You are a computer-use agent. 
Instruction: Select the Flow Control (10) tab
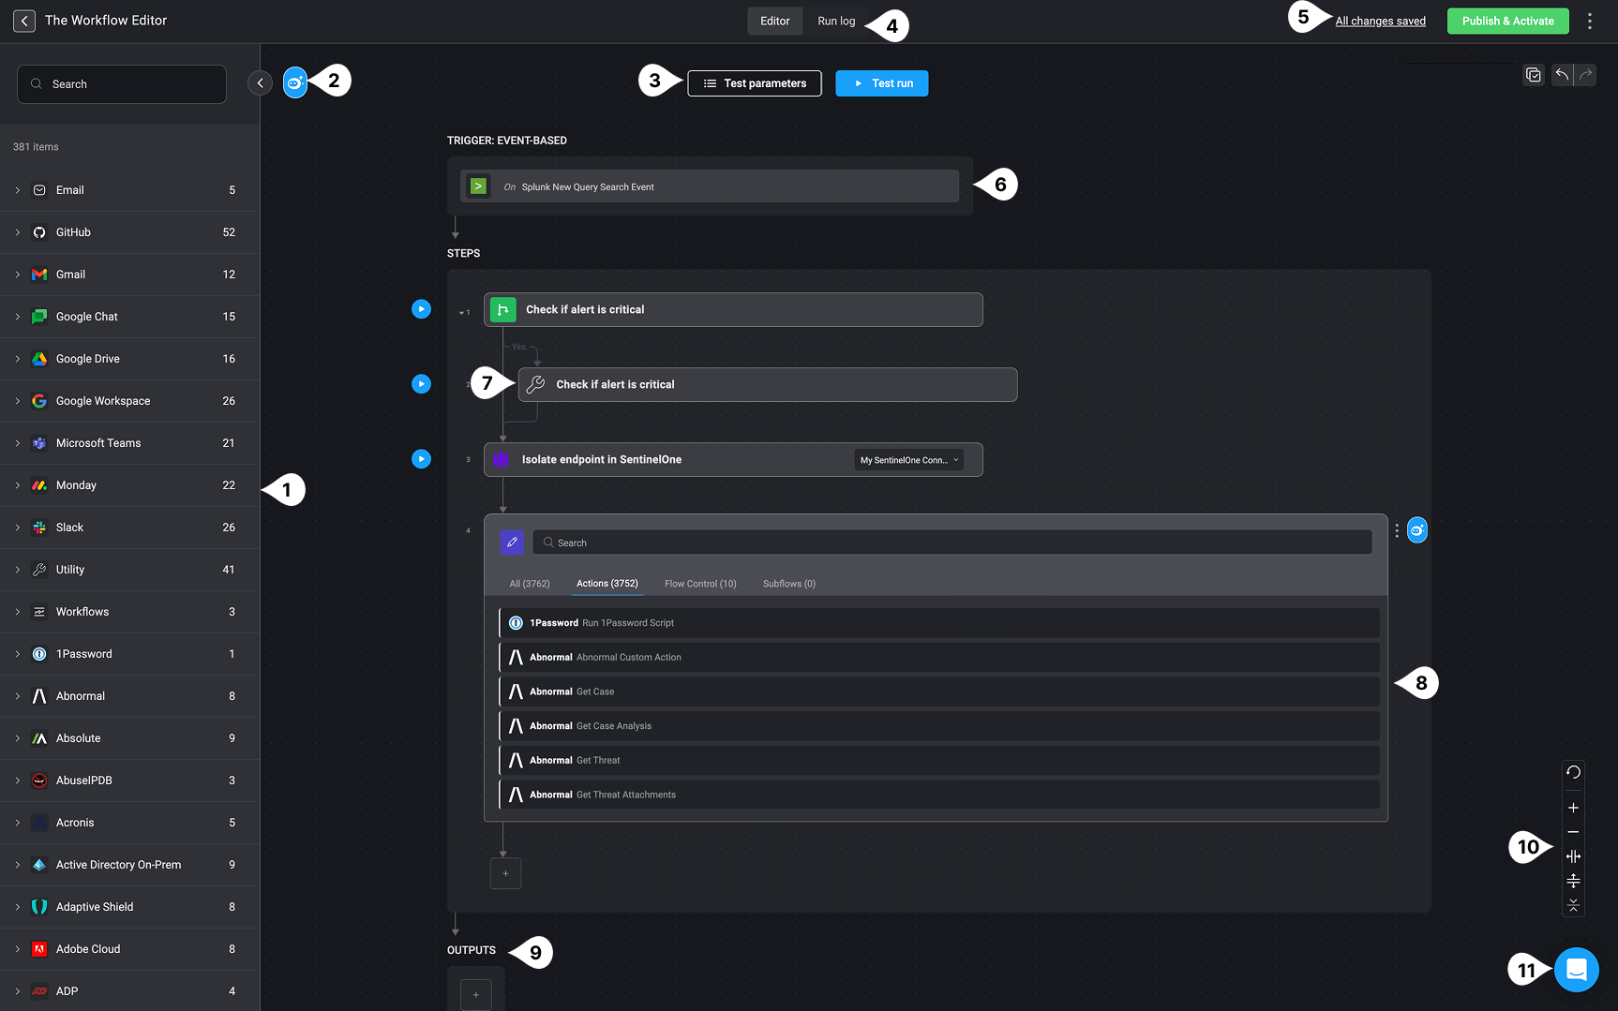[x=700, y=584]
